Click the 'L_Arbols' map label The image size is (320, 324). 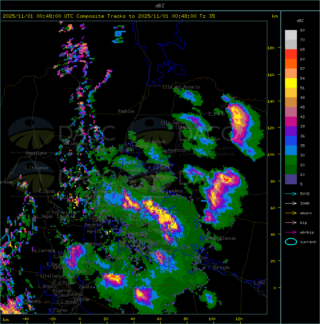47,286
